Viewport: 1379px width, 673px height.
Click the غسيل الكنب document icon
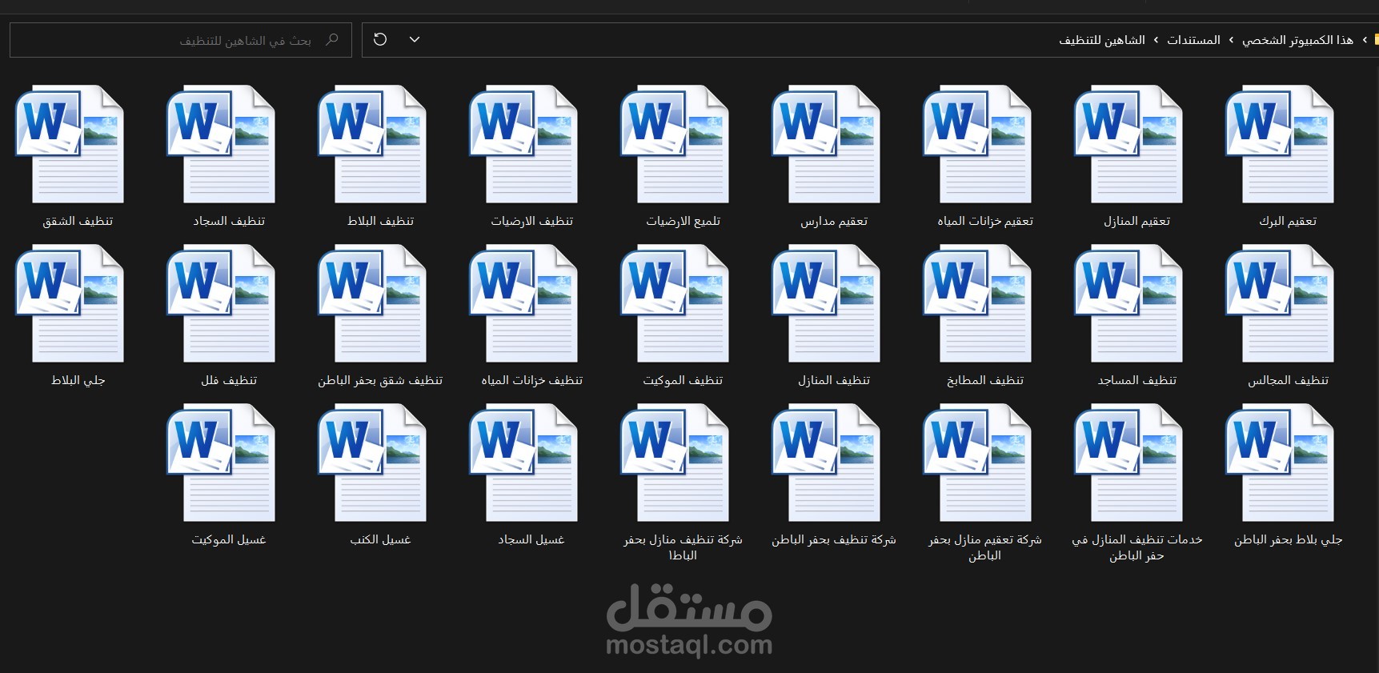click(x=372, y=463)
